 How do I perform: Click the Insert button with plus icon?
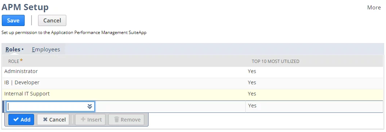(90, 119)
